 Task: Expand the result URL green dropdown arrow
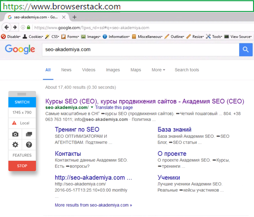[92, 107]
